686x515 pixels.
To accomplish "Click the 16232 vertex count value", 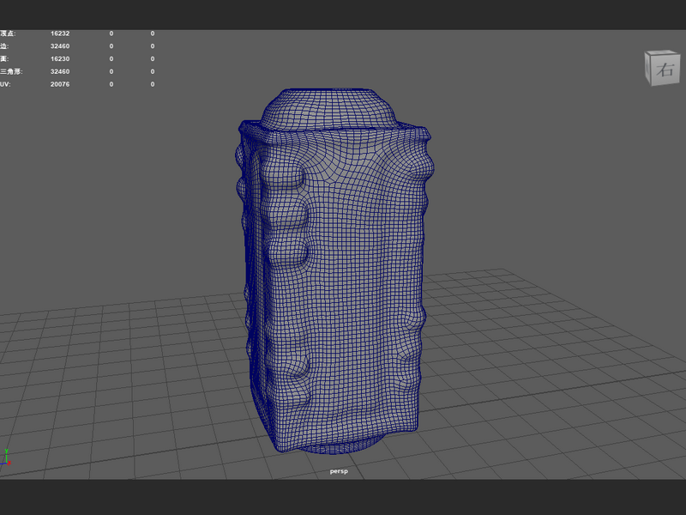I will coord(60,33).
